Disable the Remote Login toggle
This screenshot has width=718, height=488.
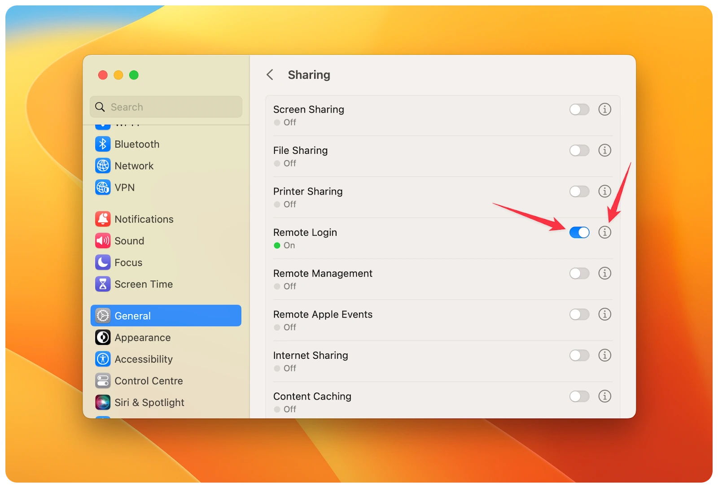[x=579, y=232]
